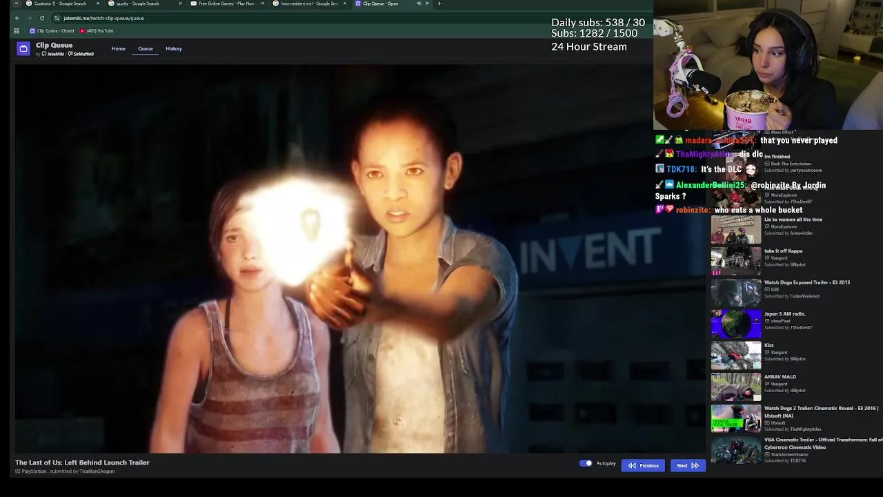Click the Next clip button

point(688,465)
